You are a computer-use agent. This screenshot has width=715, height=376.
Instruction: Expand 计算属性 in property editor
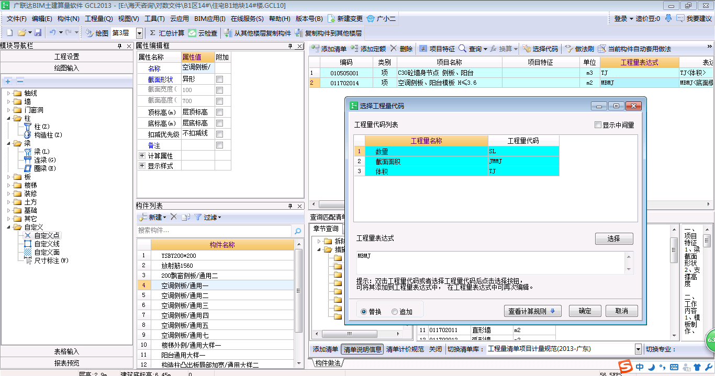click(142, 156)
